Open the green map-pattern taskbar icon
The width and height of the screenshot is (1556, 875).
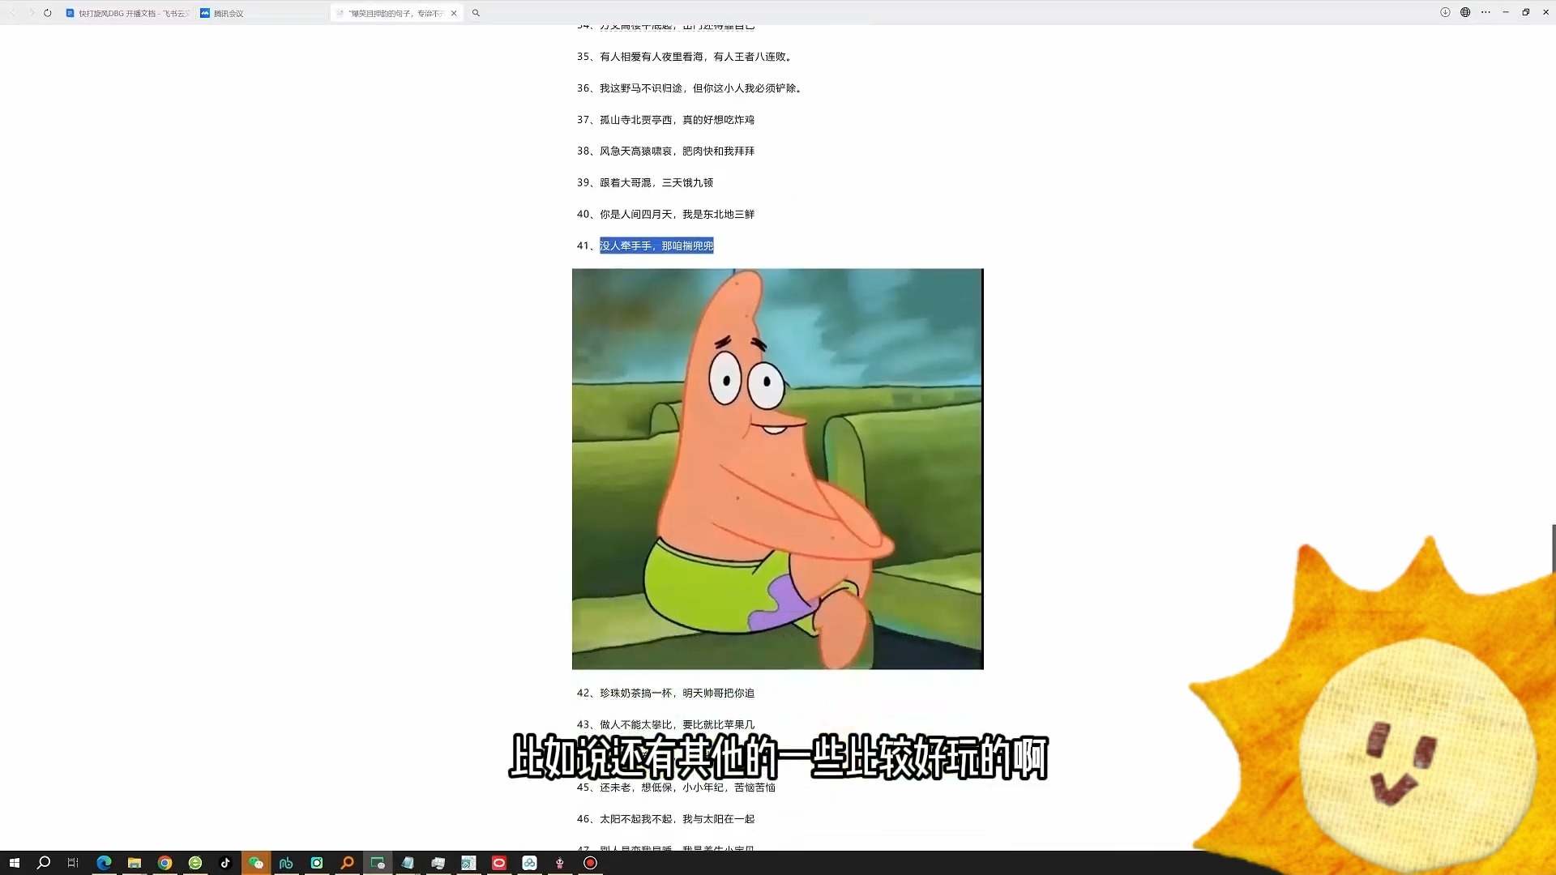(468, 863)
